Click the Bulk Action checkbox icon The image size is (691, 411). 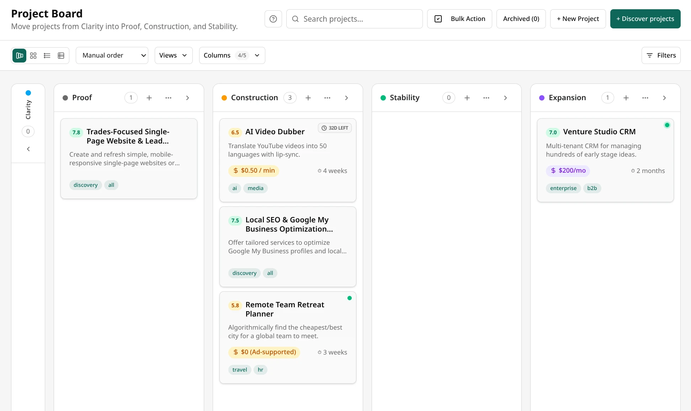click(x=438, y=18)
